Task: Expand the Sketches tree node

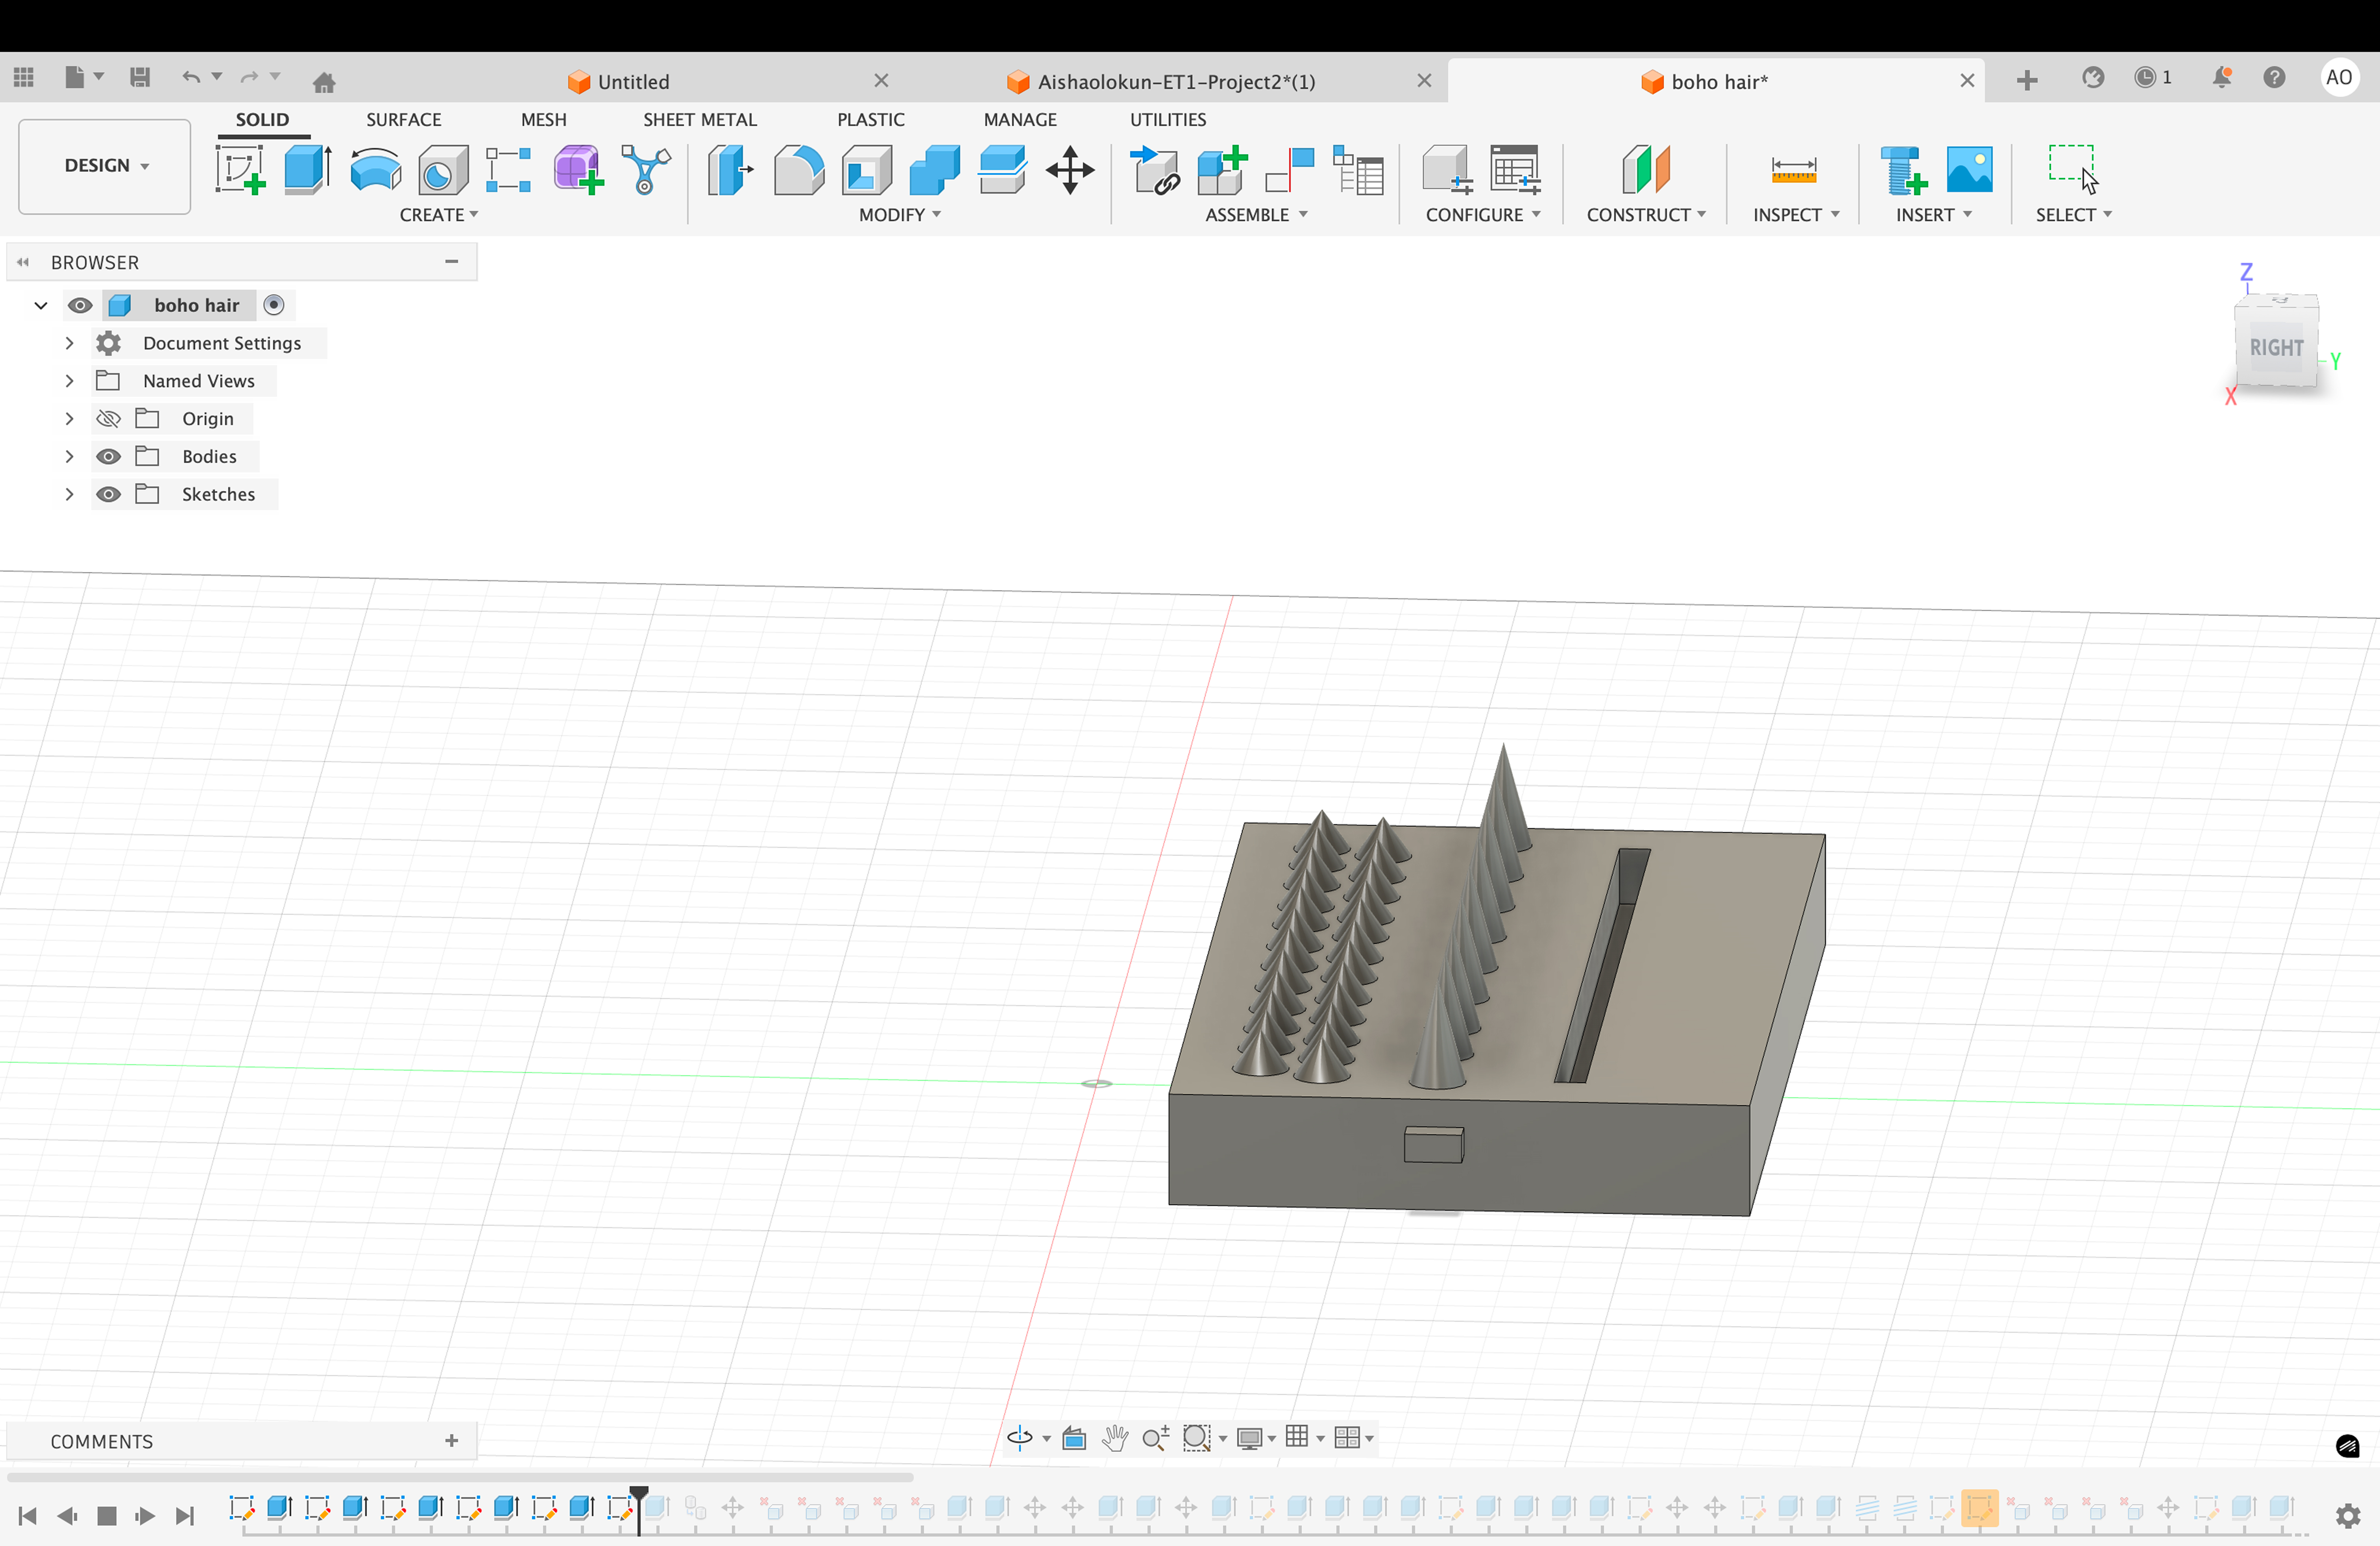Action: pyautogui.click(x=69, y=494)
